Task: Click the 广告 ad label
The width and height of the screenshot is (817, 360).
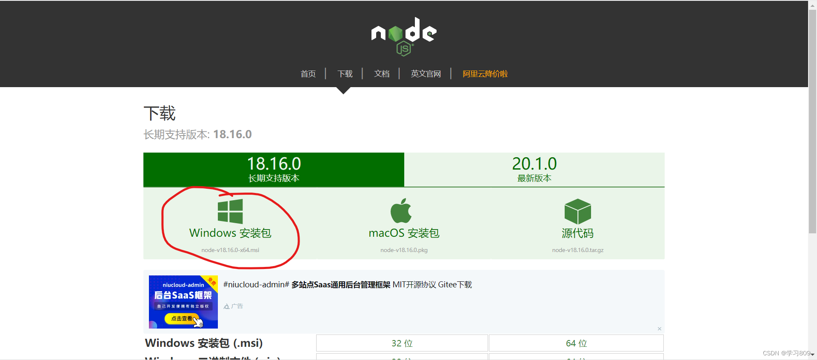Action: coord(233,306)
